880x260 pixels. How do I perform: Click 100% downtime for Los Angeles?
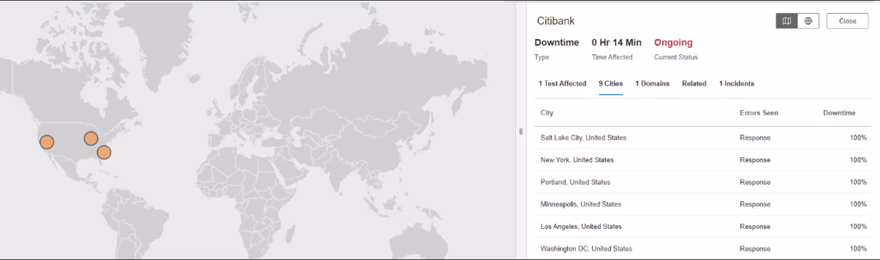click(858, 227)
